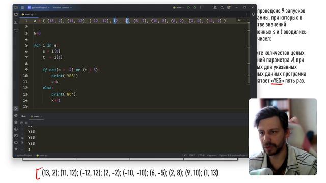The height and width of the screenshot is (183, 326).
Task: Open the main run configuration dropdown
Action: point(178,7)
